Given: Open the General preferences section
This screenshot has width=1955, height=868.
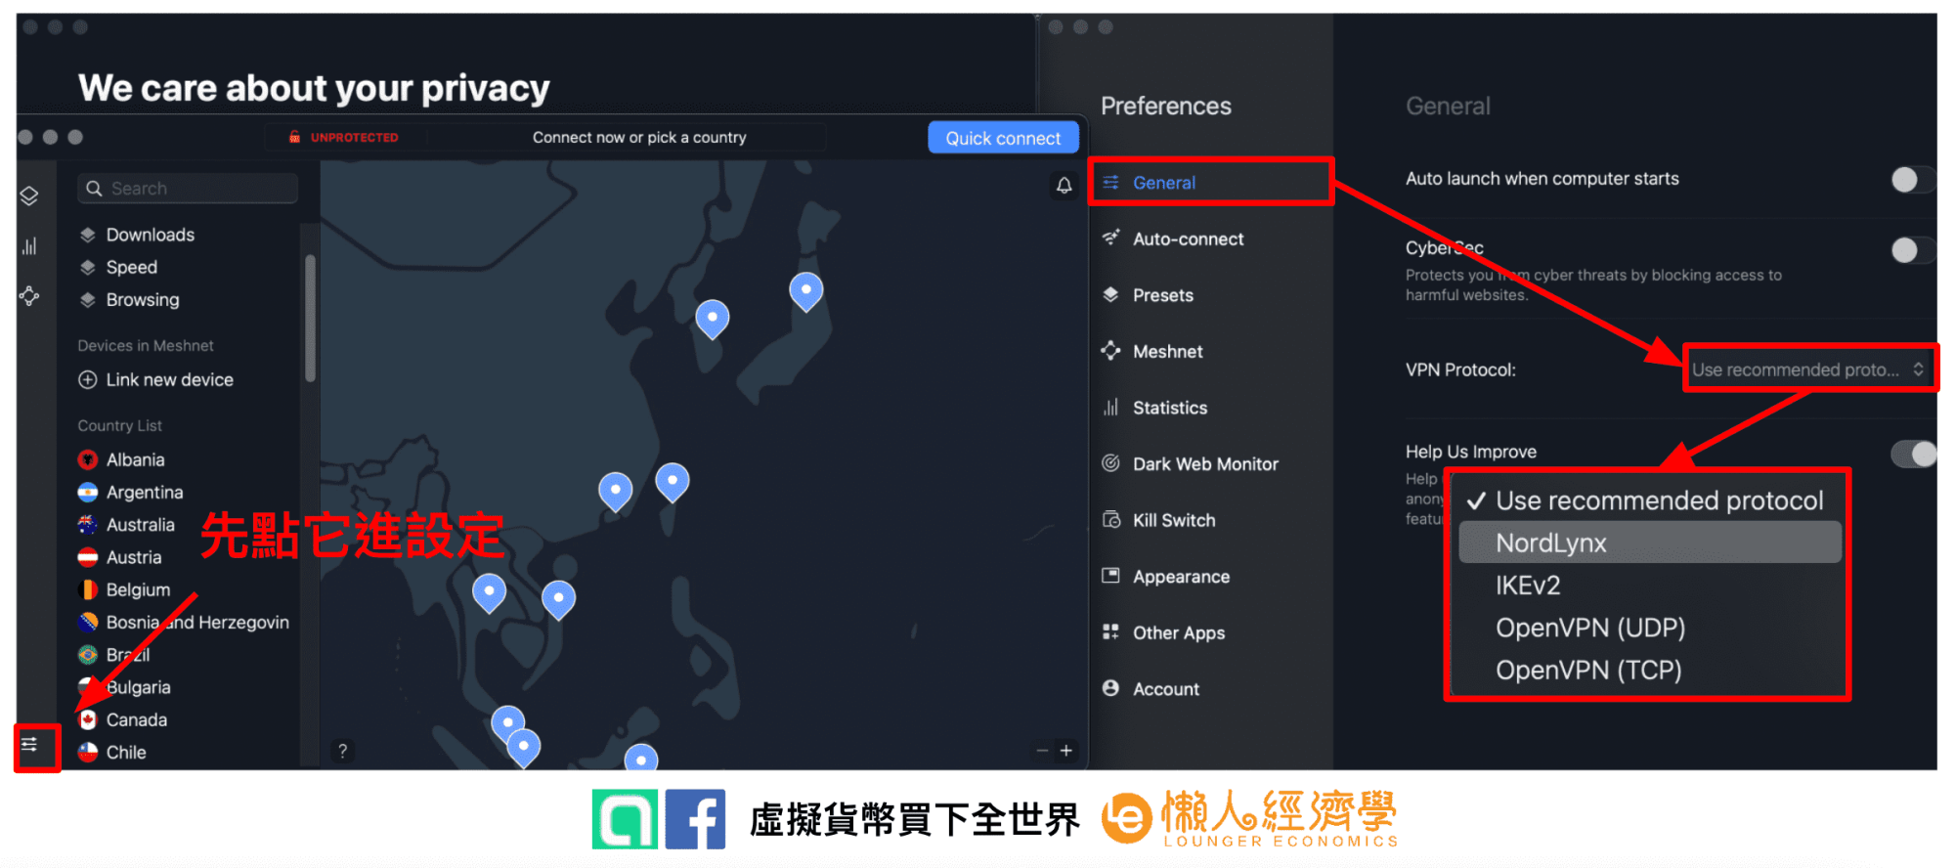Looking at the screenshot, I should [x=1210, y=183].
